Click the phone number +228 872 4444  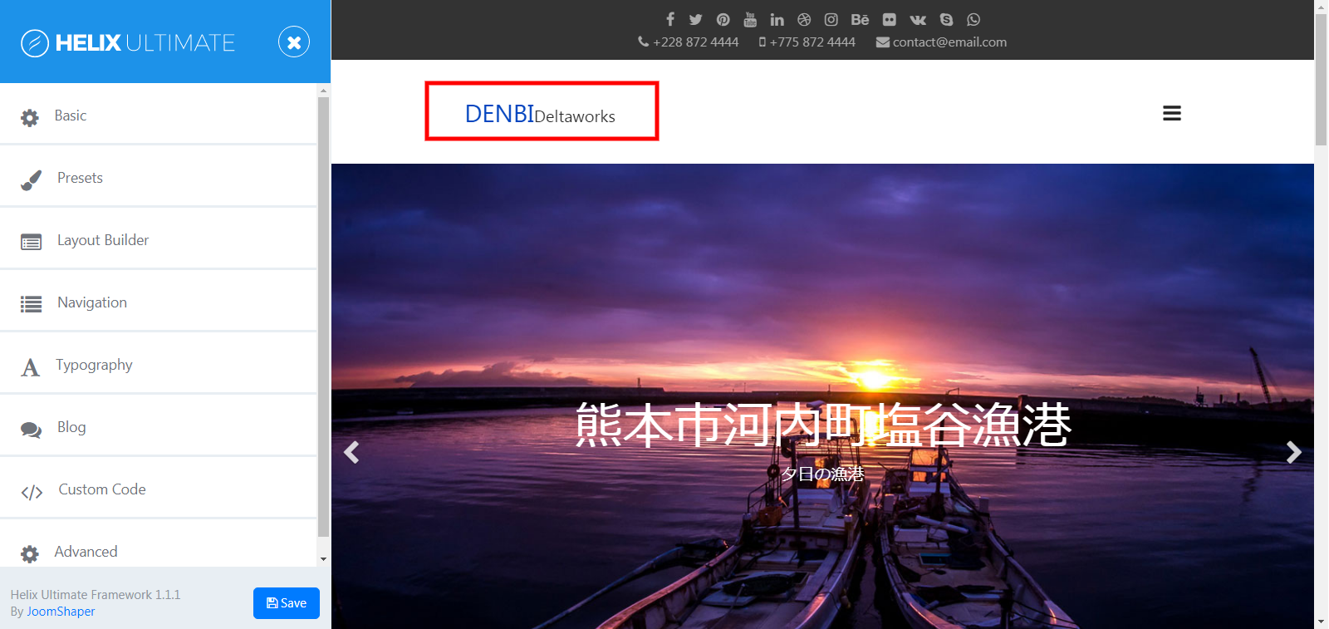[695, 42]
